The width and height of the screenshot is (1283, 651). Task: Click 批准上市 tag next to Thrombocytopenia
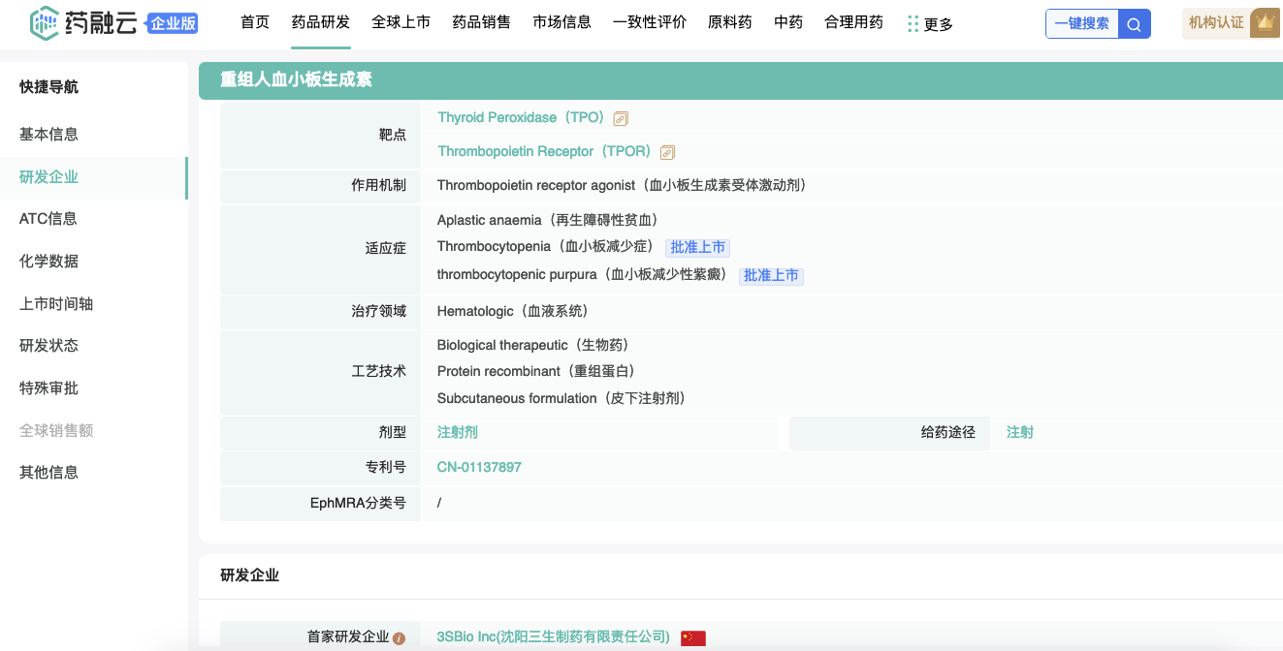(x=697, y=247)
